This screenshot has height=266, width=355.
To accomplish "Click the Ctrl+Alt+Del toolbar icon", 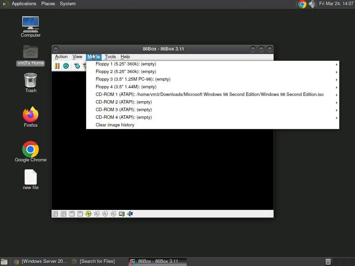I will [77, 66].
